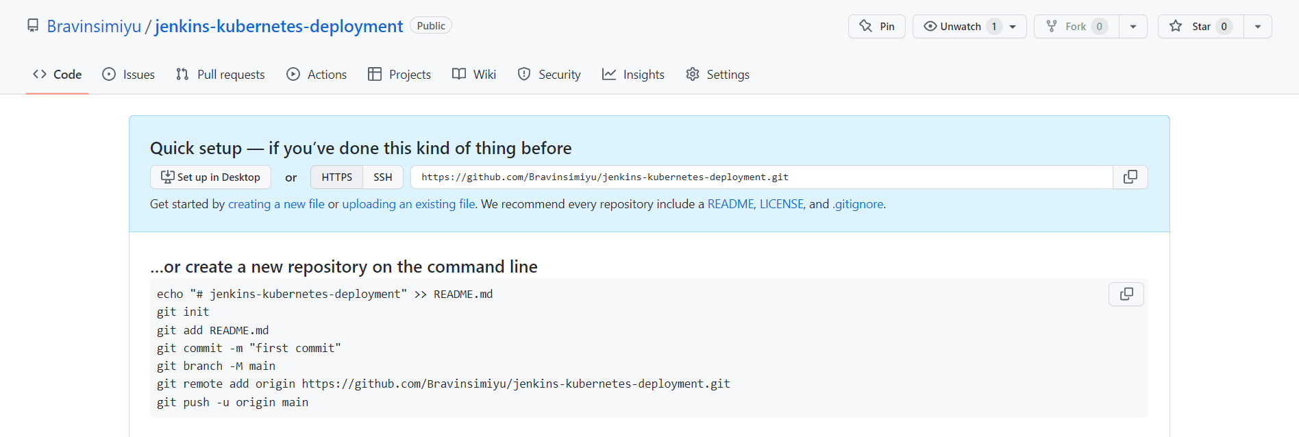The height and width of the screenshot is (437, 1299).
Task: Click the Issues circle icon
Action: pos(109,74)
